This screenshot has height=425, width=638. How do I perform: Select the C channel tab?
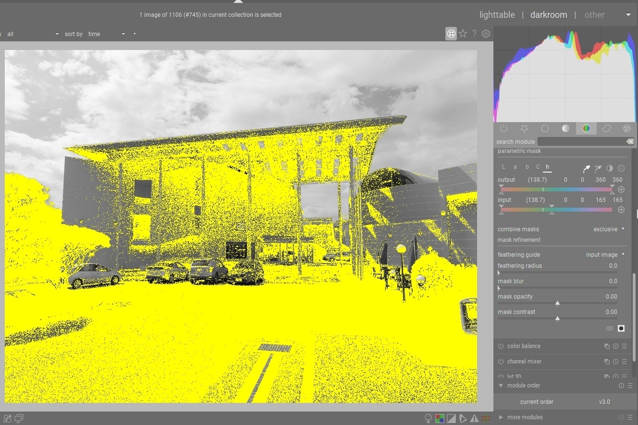tap(538, 167)
